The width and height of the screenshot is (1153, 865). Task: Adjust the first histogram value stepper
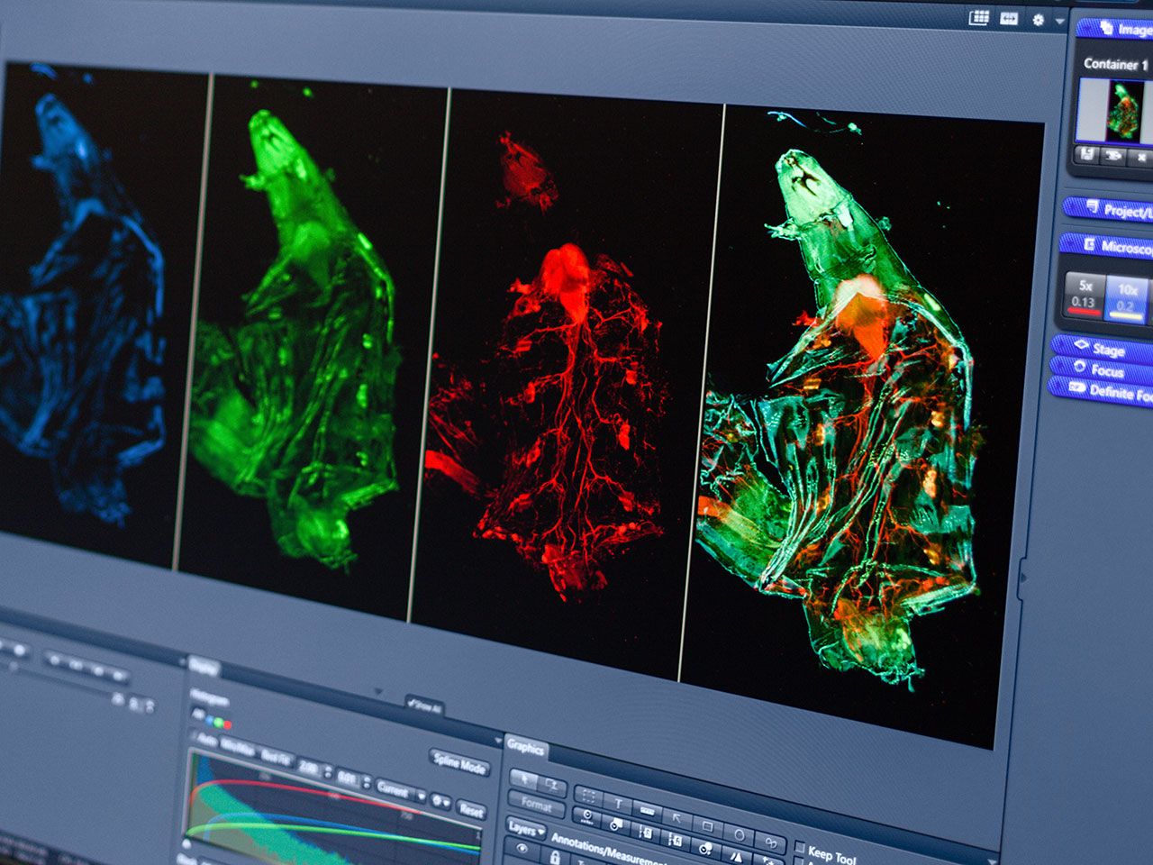point(328,771)
